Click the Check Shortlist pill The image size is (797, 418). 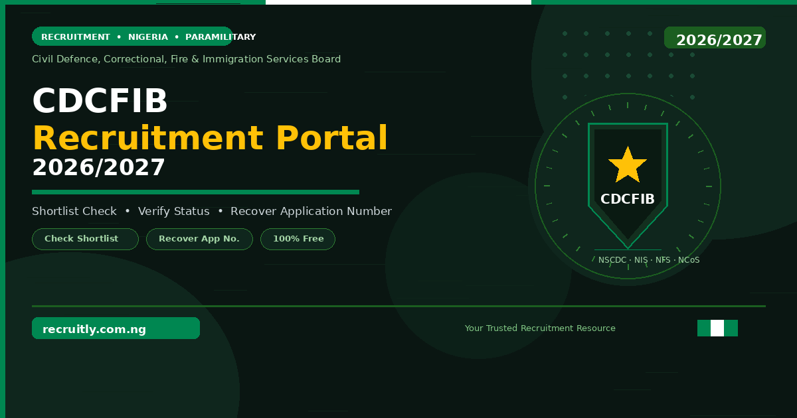[85, 239]
